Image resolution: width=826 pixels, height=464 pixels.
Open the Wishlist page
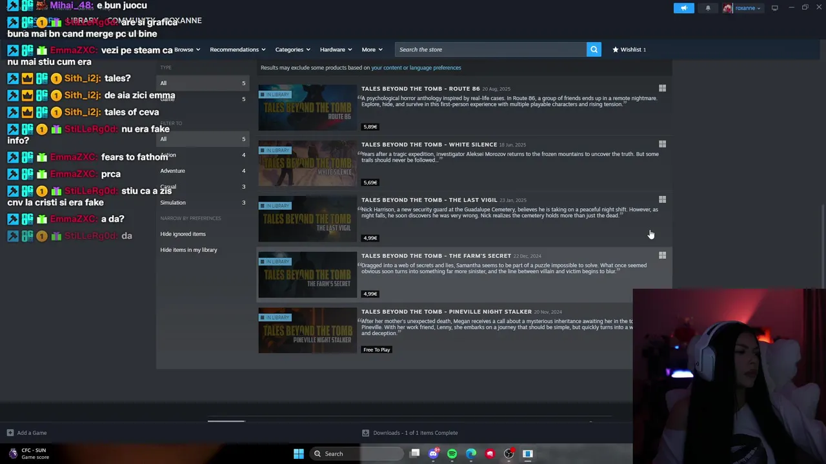(x=629, y=50)
